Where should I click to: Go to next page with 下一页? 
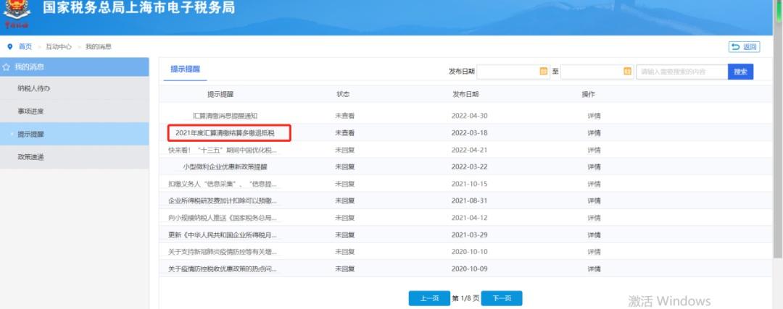point(502,298)
